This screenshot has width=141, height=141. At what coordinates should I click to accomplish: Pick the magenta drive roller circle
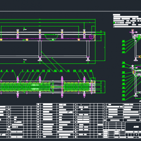[92, 37]
